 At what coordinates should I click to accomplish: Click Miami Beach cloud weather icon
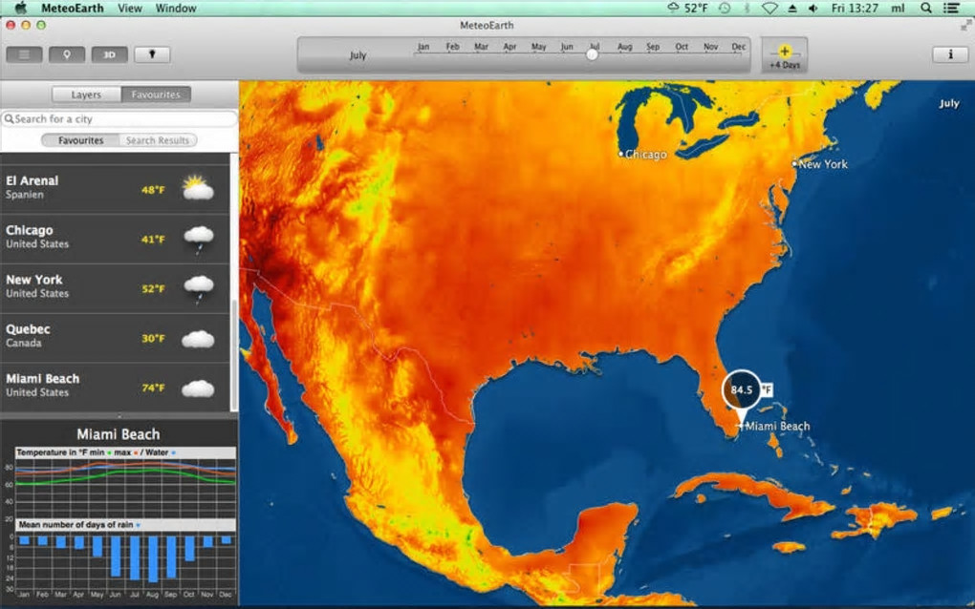click(x=199, y=389)
